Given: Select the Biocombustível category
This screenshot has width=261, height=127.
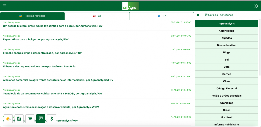Looking at the screenshot, I should 227,45.
